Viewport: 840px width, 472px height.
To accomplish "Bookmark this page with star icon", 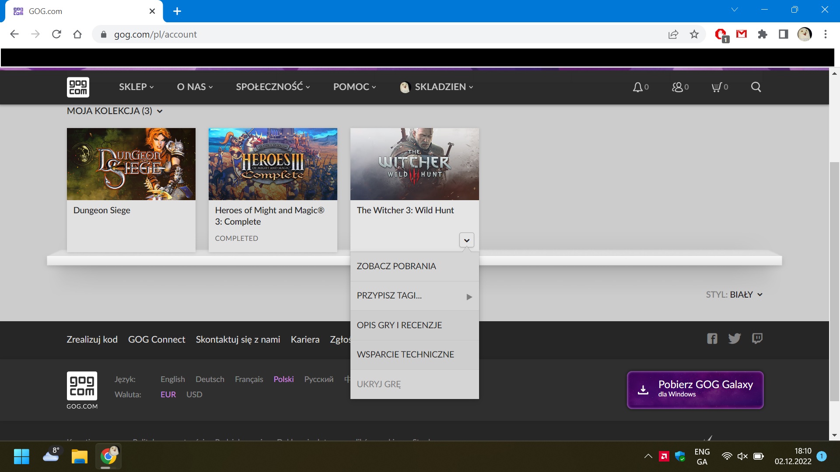I will 694,34.
